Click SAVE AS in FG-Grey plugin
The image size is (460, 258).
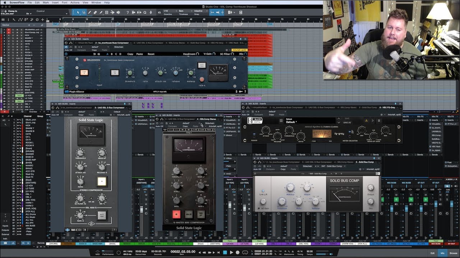click(x=347, y=123)
